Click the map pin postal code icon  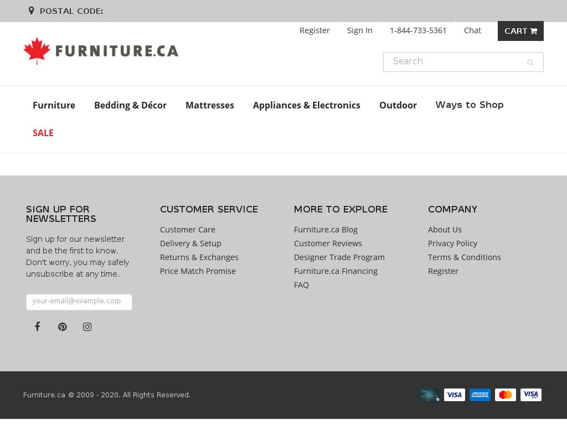pyautogui.click(x=32, y=11)
